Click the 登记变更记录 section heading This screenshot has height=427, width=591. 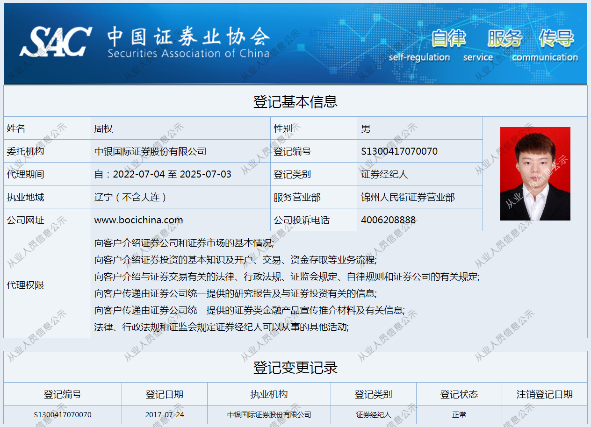coord(295,368)
